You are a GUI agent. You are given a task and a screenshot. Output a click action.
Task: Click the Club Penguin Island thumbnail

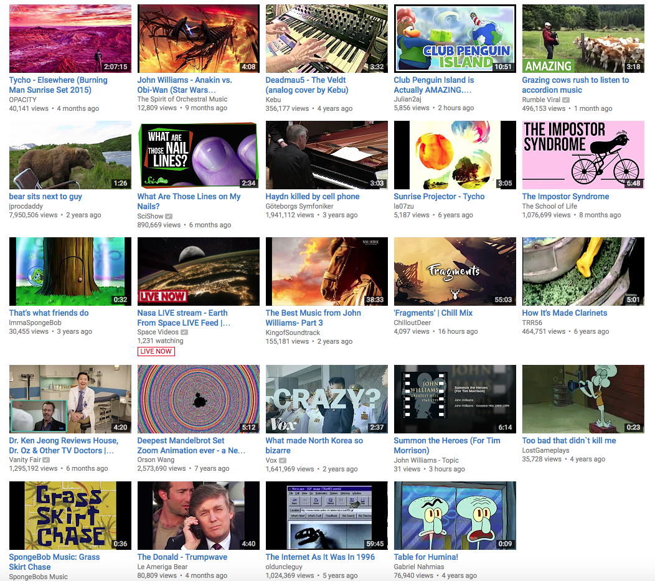point(455,39)
